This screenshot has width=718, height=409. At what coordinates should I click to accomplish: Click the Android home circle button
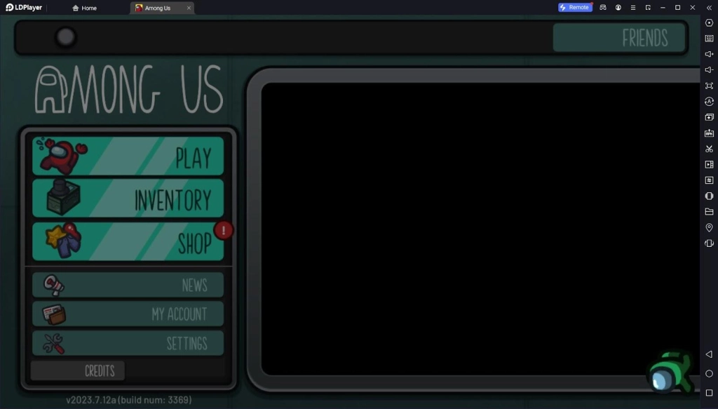point(709,374)
